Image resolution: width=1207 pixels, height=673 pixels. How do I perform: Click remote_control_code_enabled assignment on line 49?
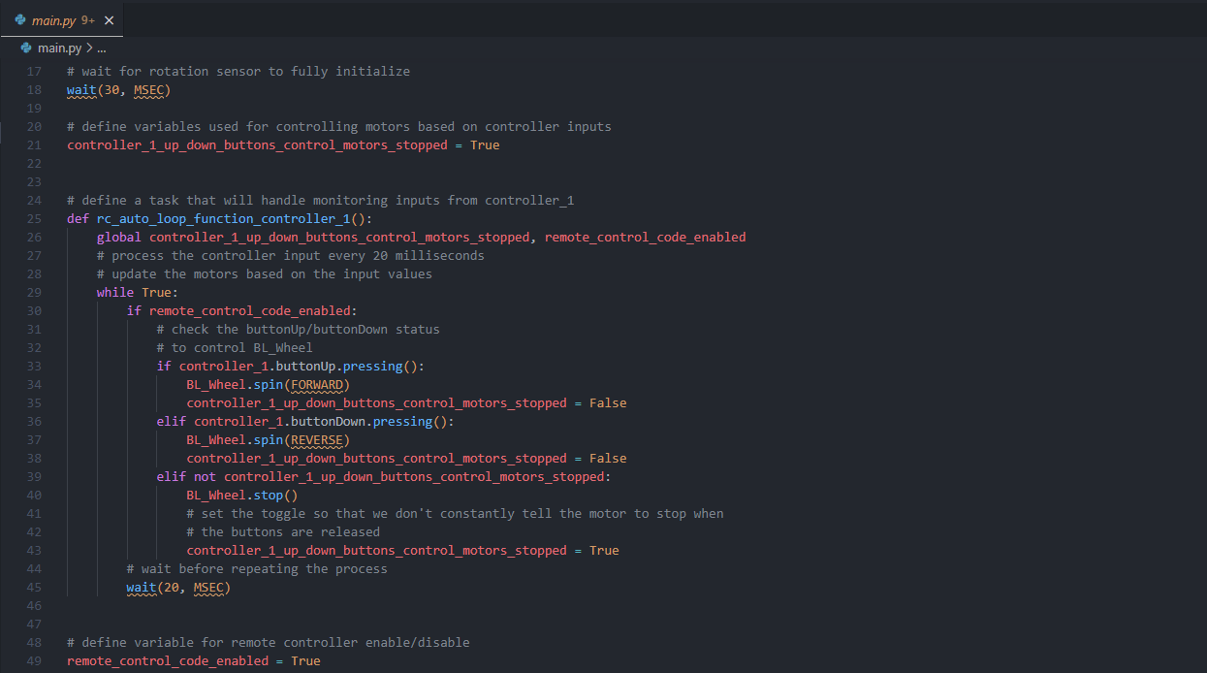193,661
